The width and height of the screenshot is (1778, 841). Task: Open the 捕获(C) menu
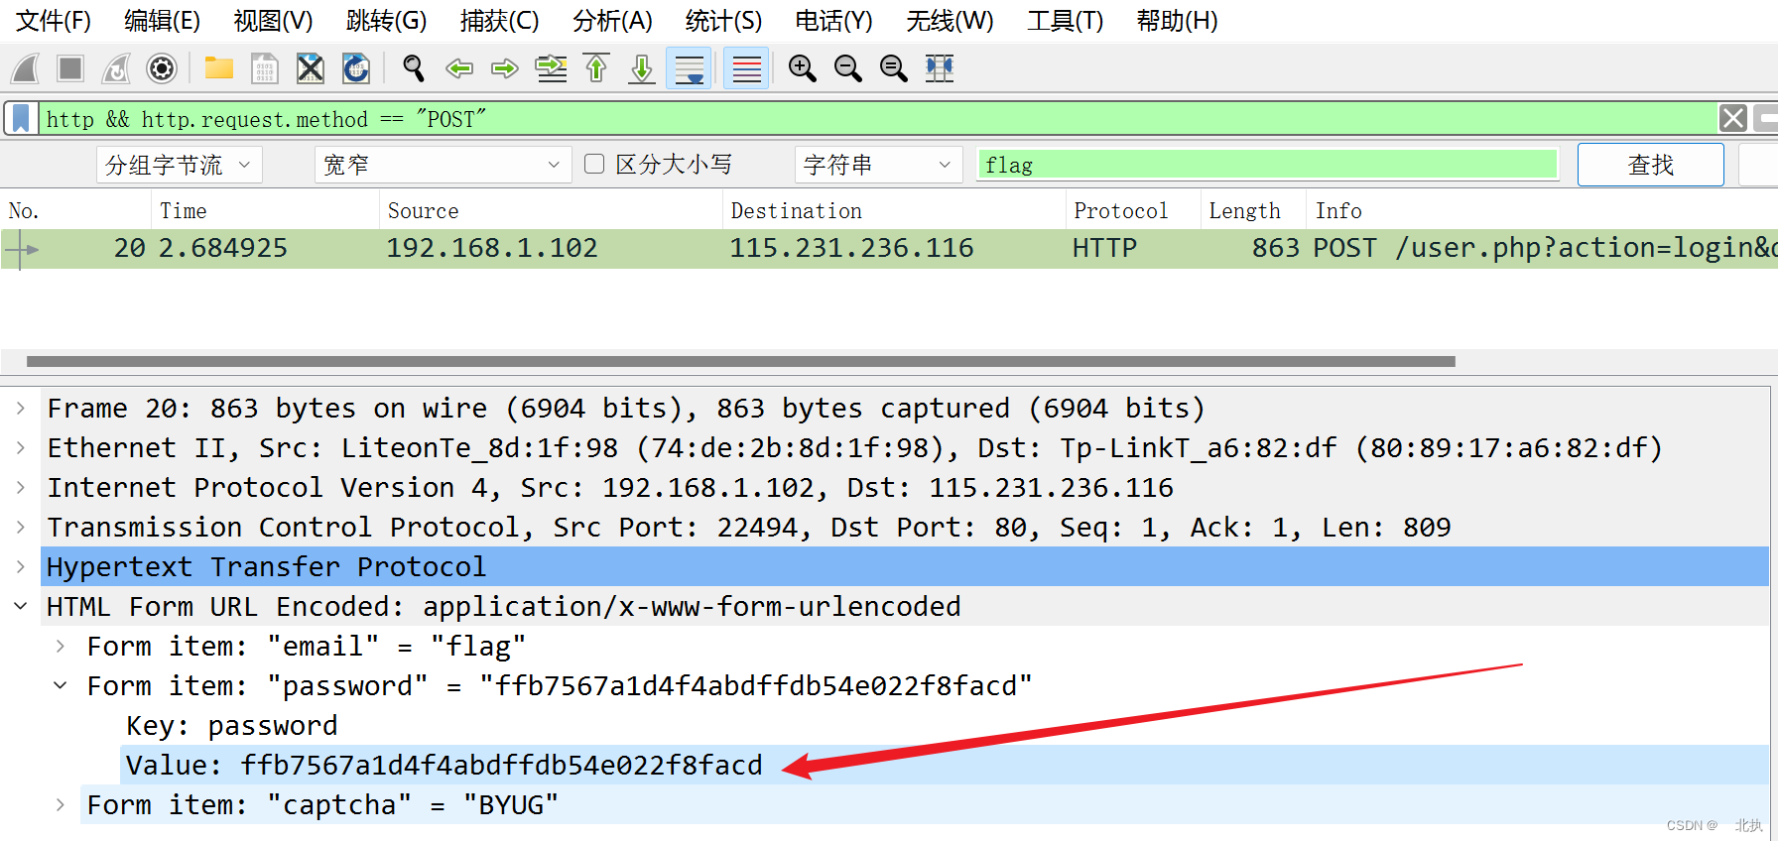coord(500,21)
